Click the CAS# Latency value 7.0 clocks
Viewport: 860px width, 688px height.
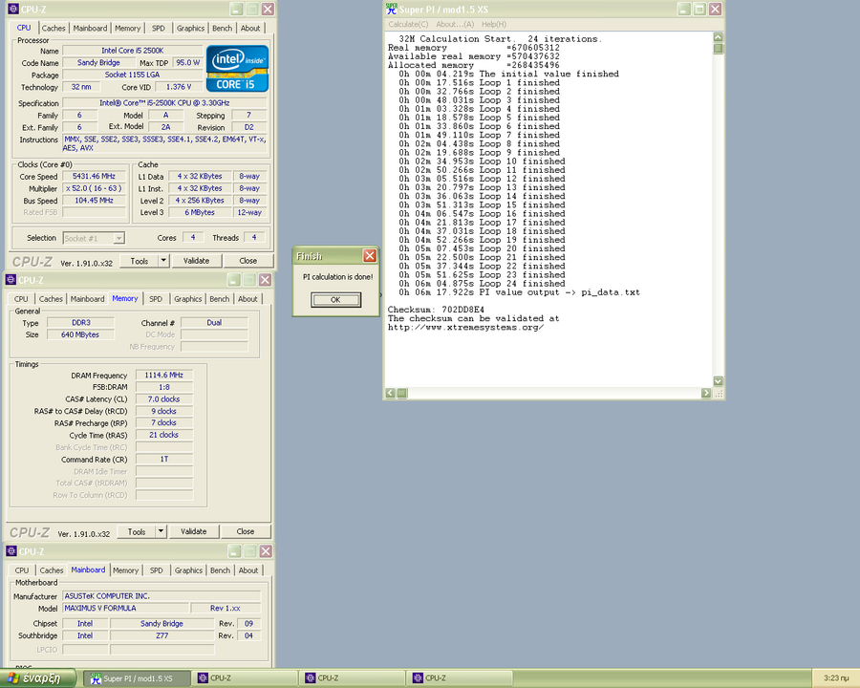coord(164,399)
